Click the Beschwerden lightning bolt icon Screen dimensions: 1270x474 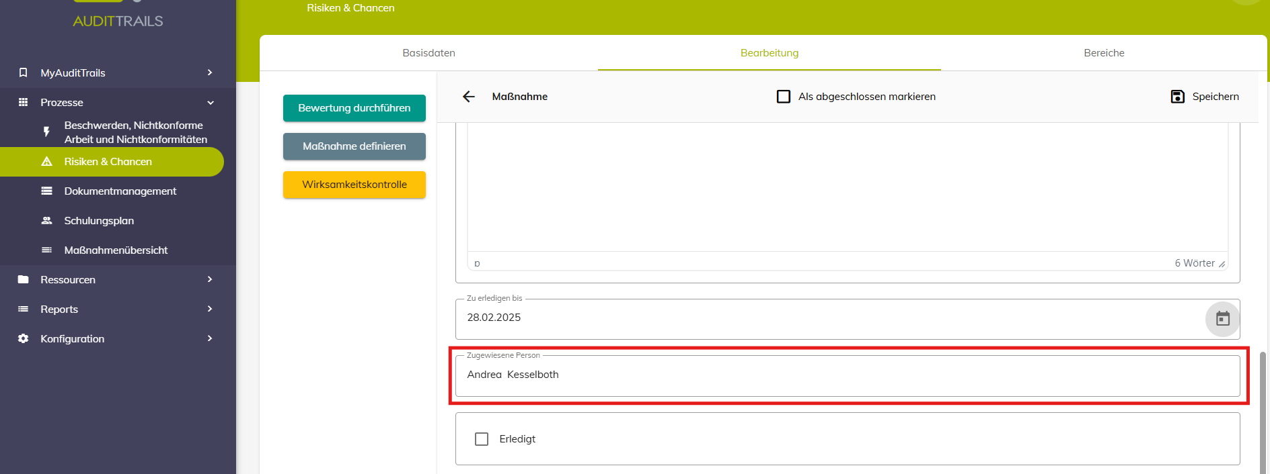[x=46, y=132]
